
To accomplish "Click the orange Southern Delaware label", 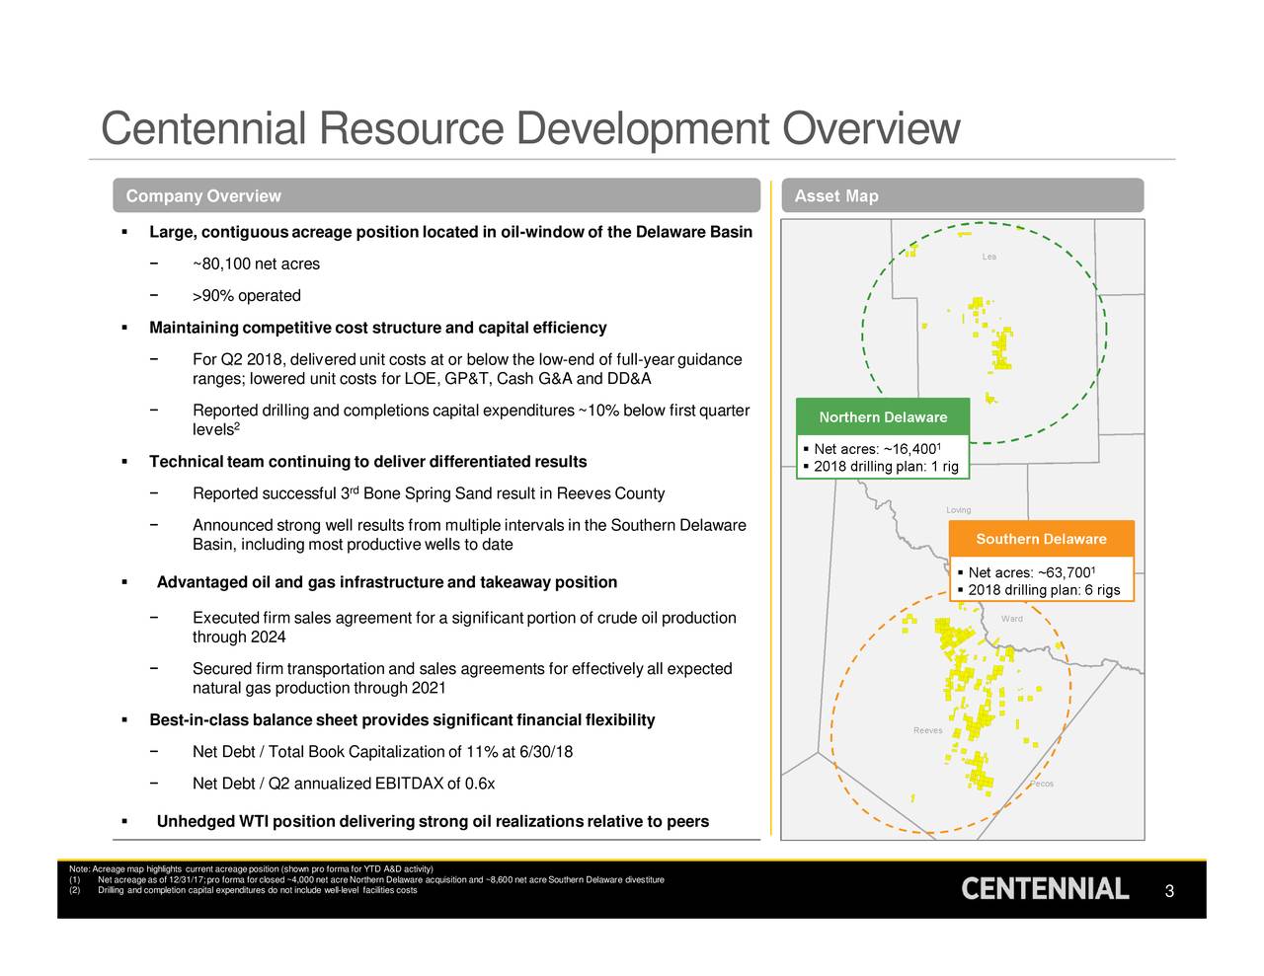I will coord(1041,539).
